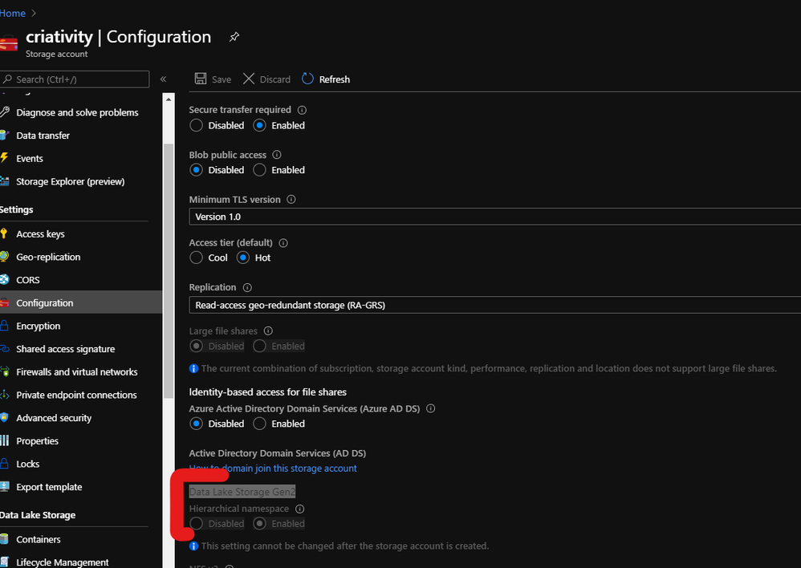Open info icon beside Large file shares
Screen dimensions: 801x568
(268, 331)
